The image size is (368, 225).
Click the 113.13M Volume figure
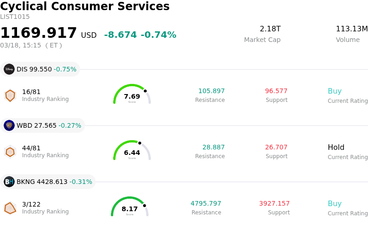click(351, 29)
